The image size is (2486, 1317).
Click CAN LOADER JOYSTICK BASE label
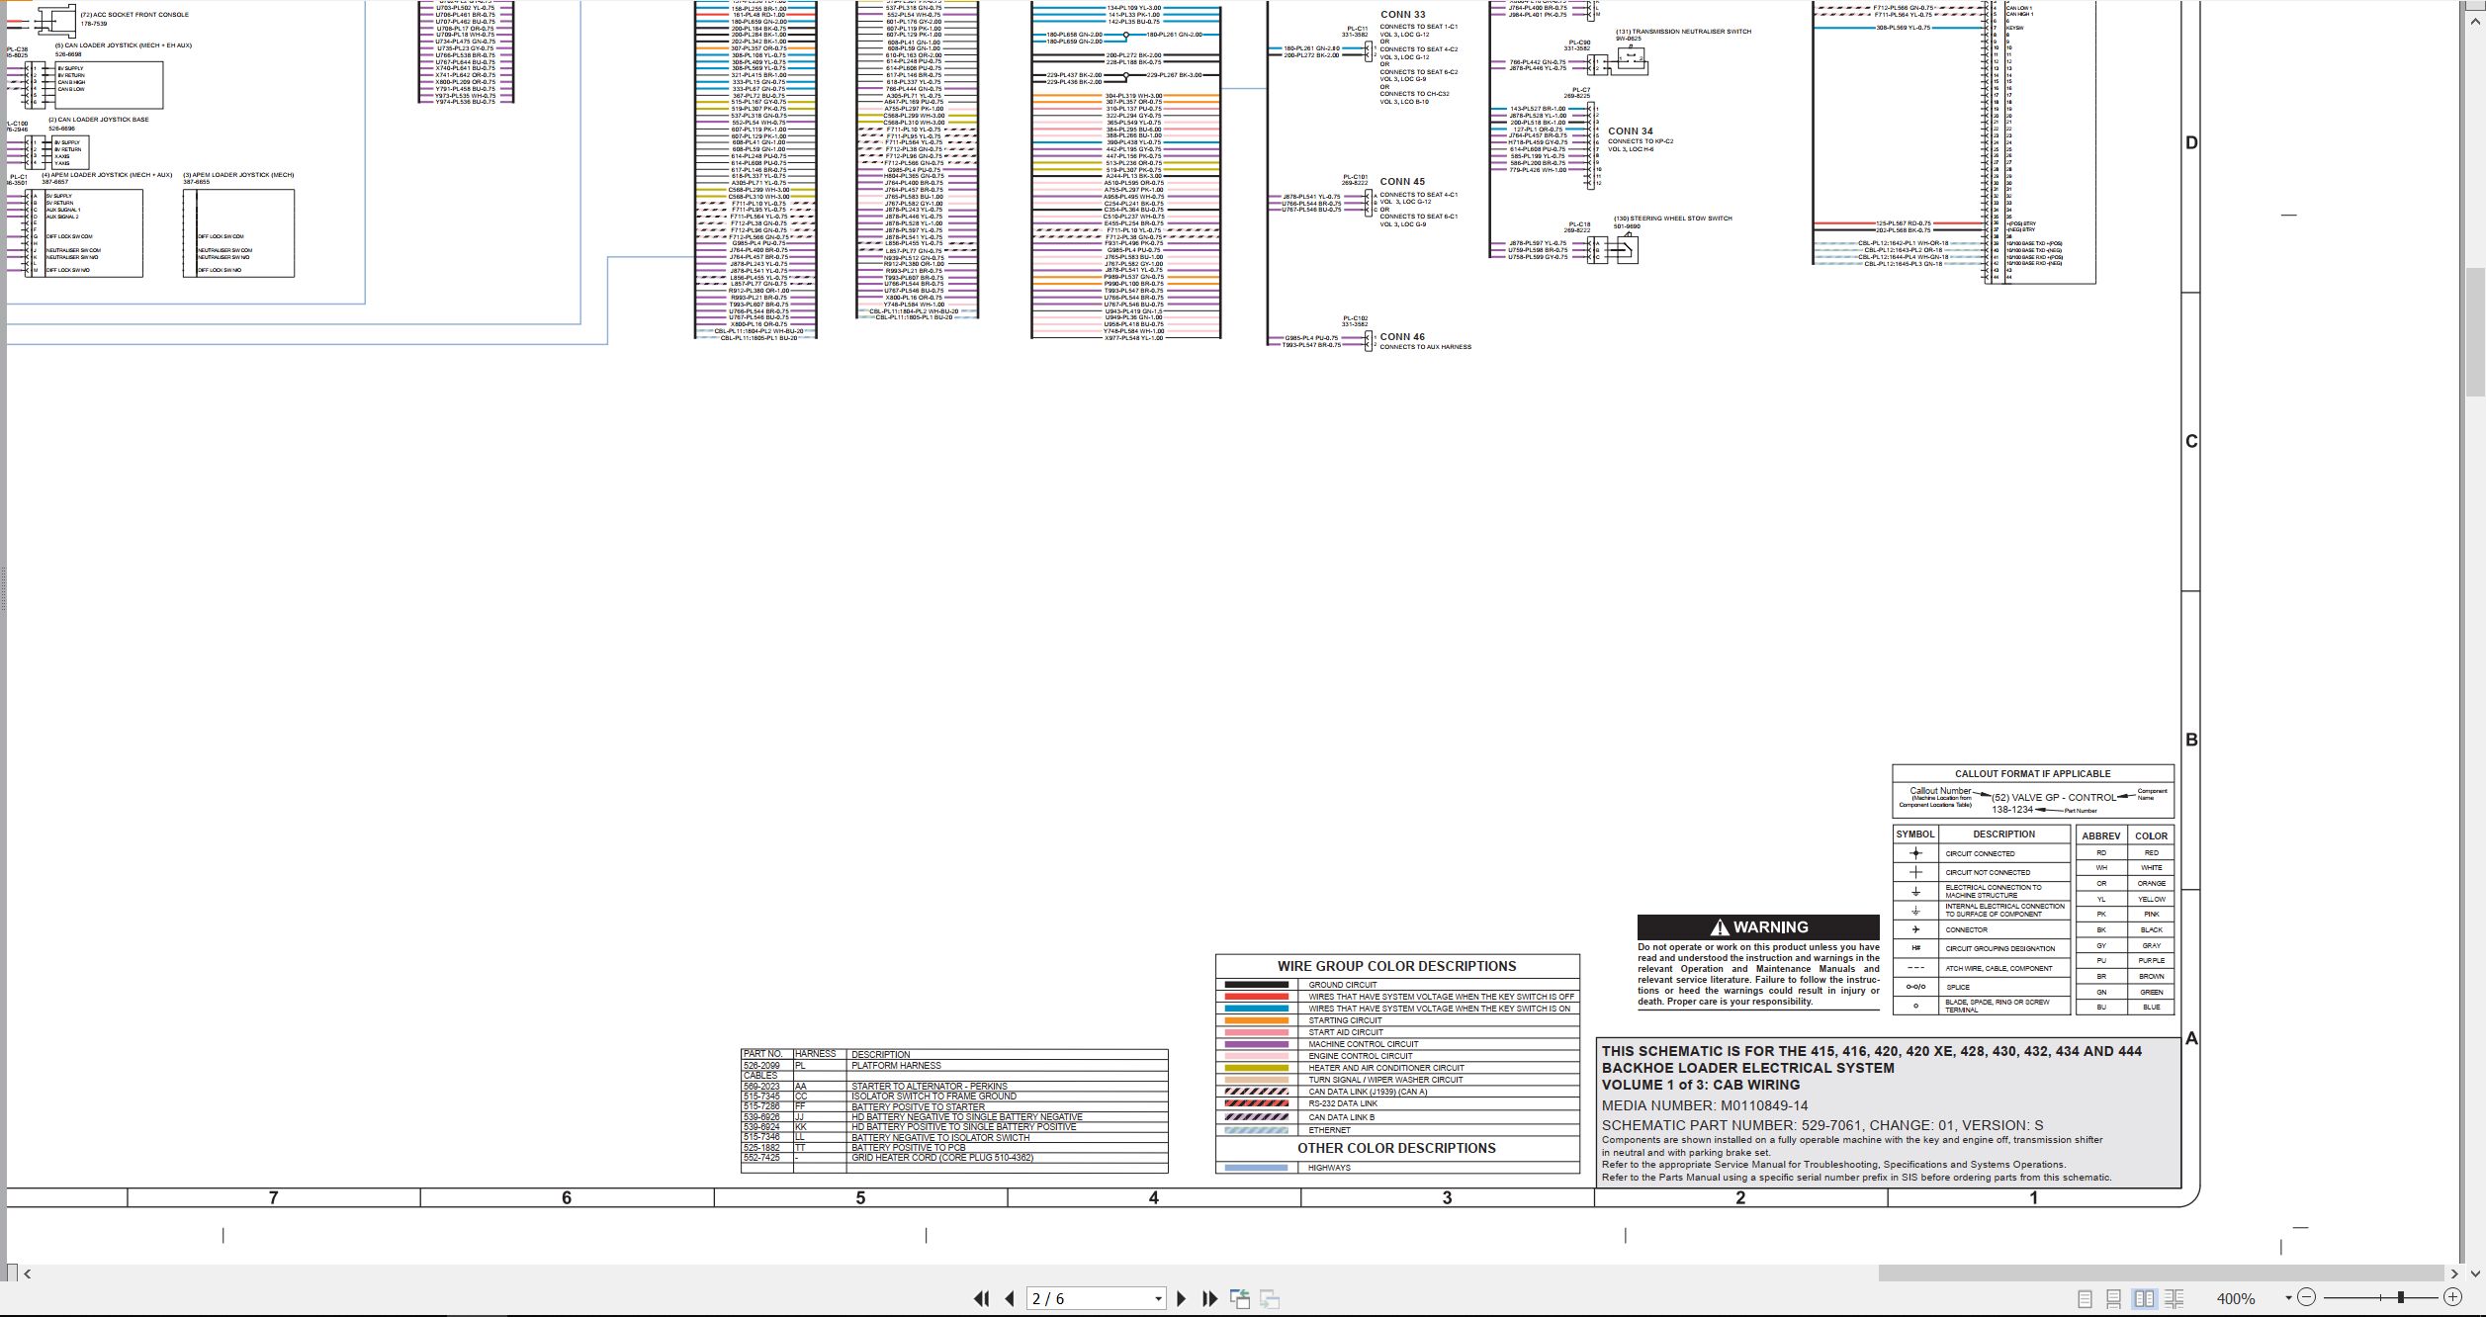99,120
